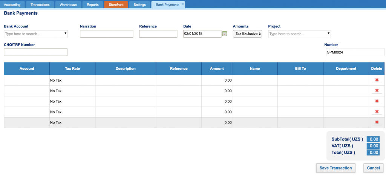The width and height of the screenshot is (386, 177).
Task: Click No Tax in the fourth row
Action: tap(56, 112)
